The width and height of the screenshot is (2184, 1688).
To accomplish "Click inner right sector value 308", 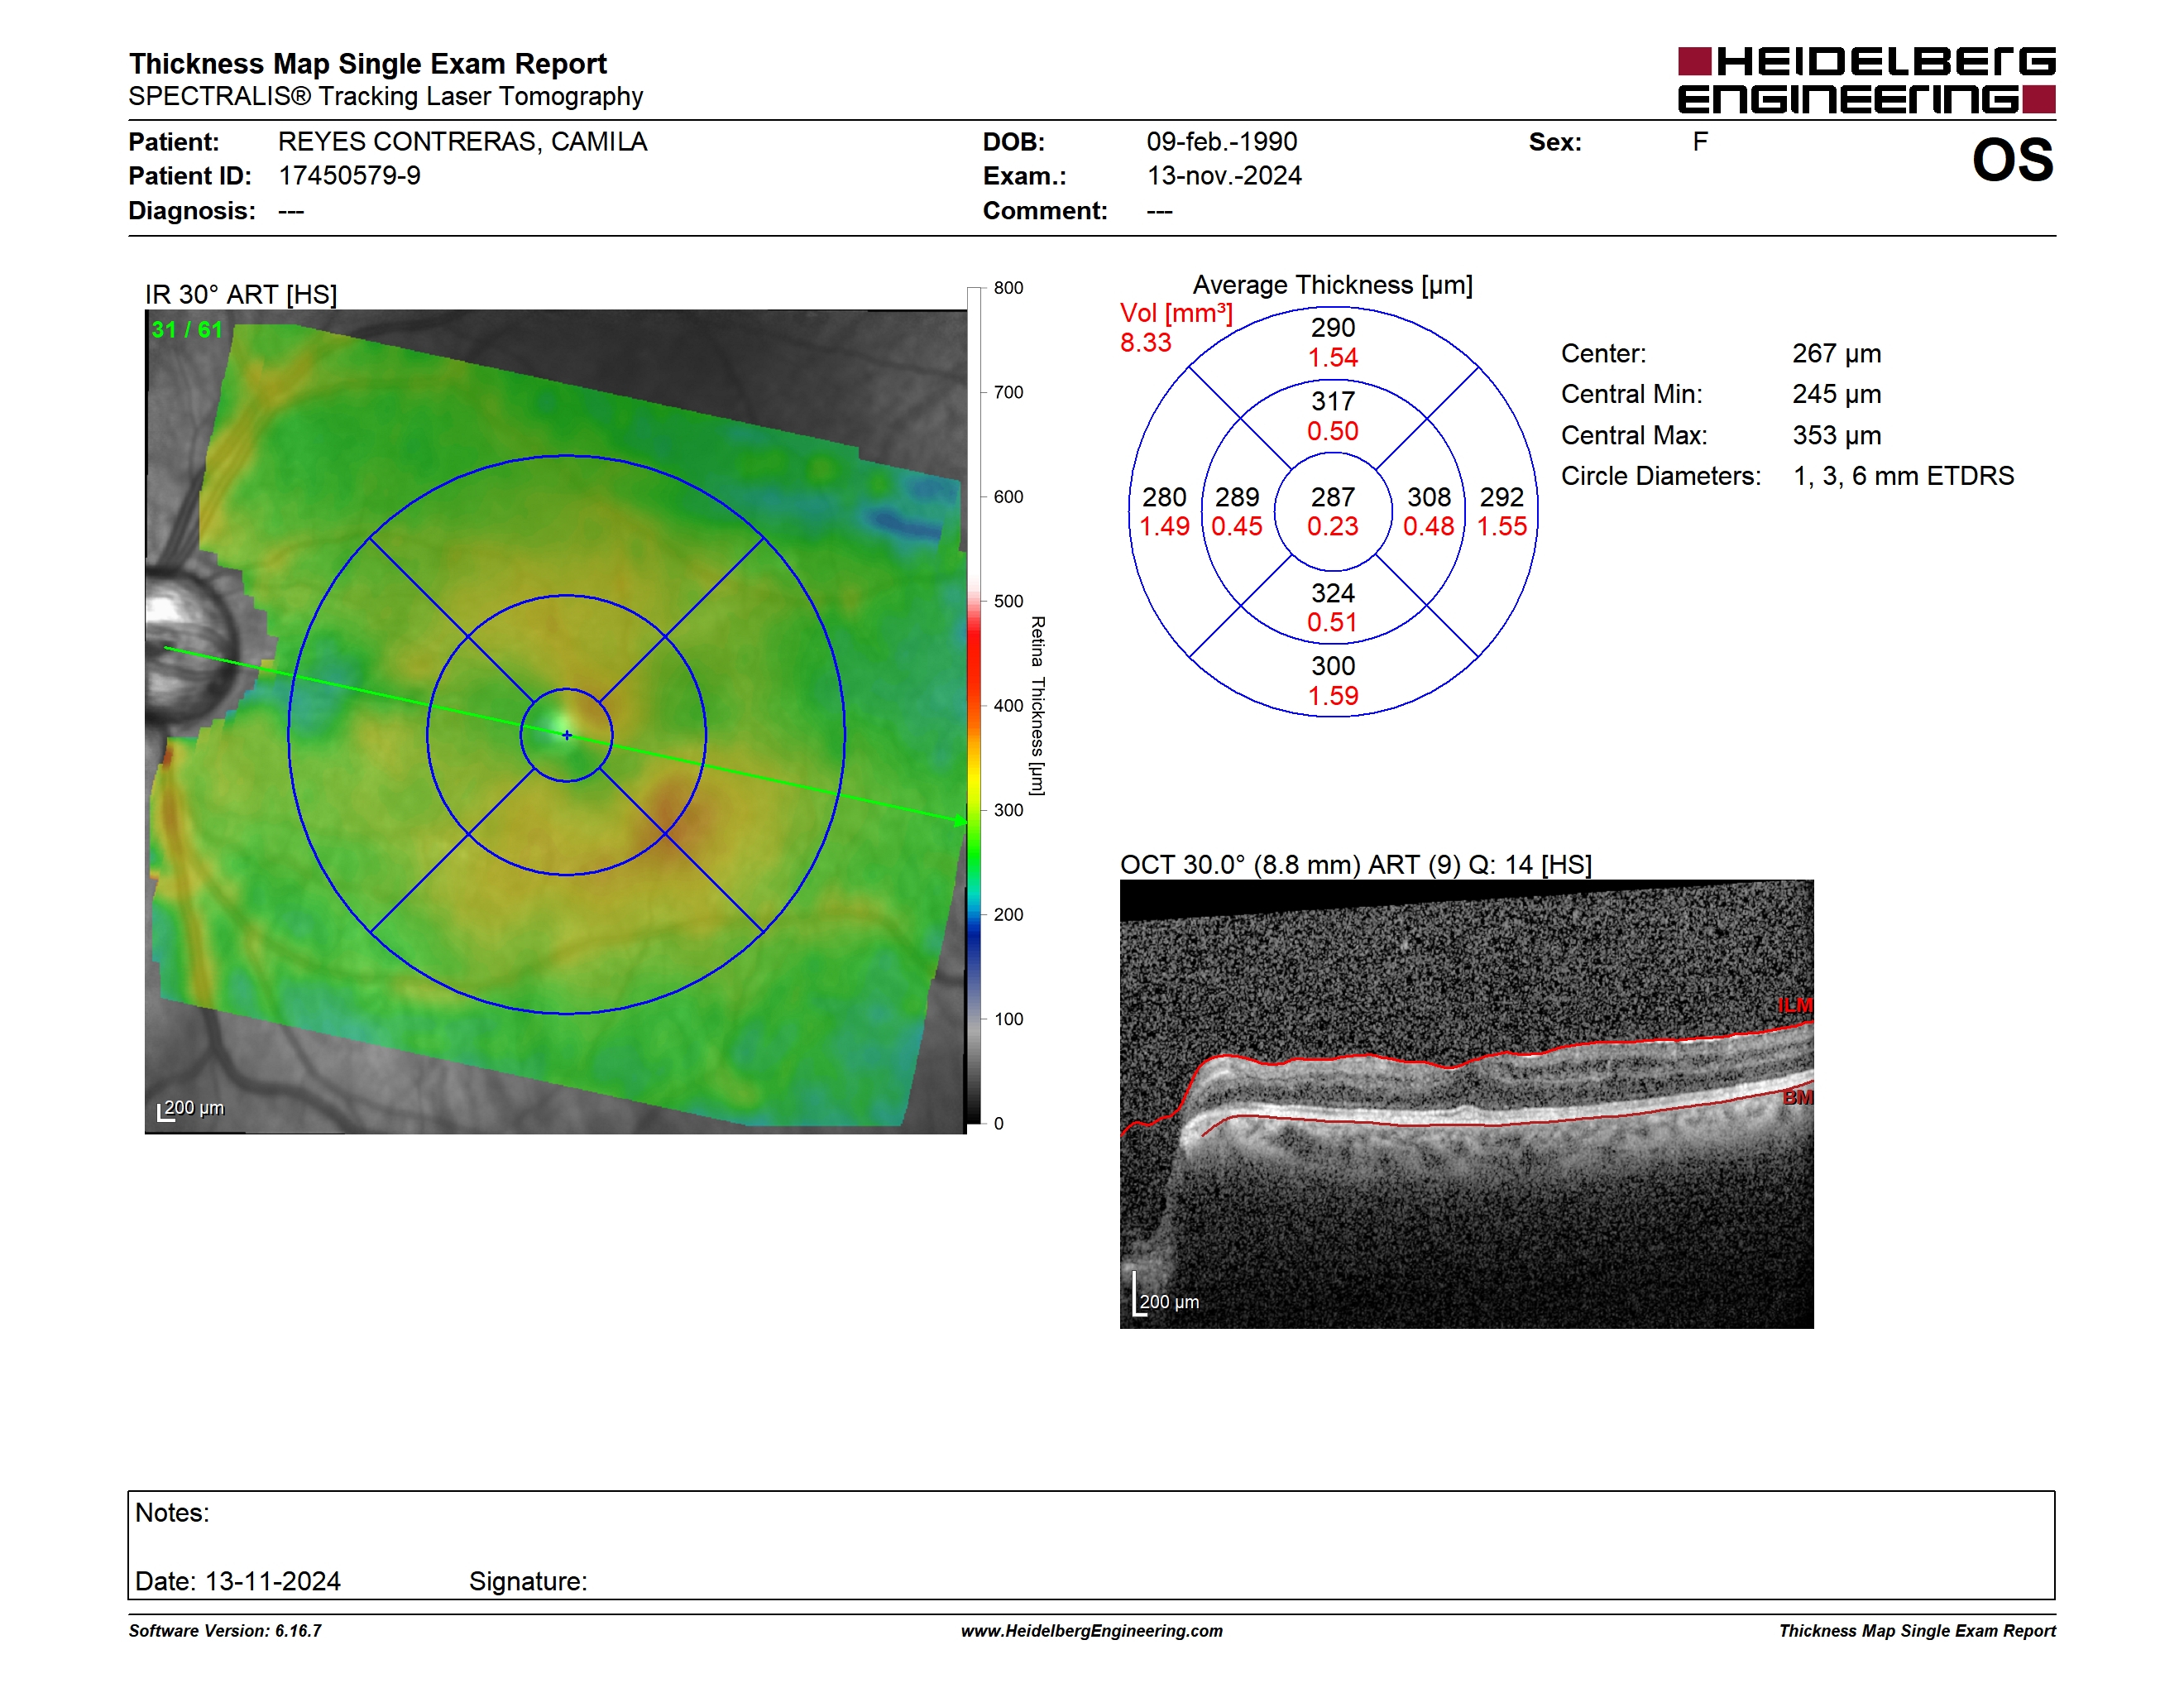I will (1429, 497).
